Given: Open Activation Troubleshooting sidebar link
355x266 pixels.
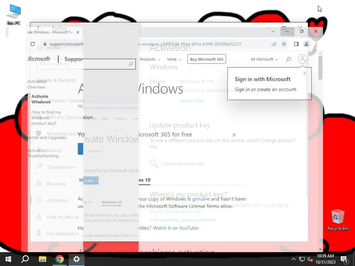Looking at the screenshot, I should 43,153.
